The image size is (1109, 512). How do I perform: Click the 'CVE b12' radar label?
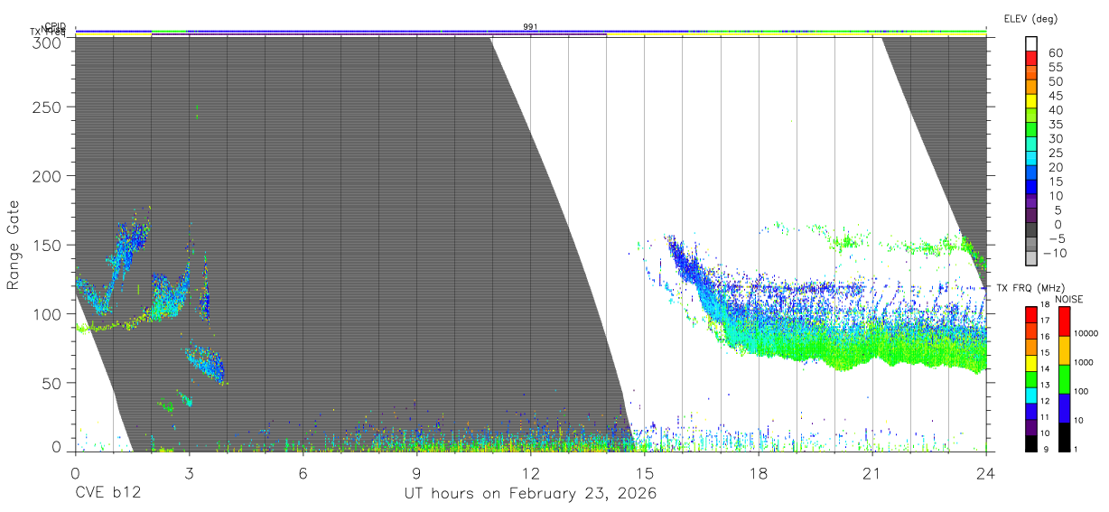tap(107, 494)
